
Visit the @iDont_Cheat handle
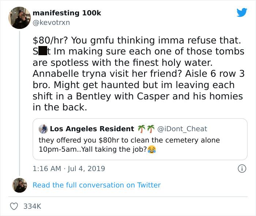click(182, 129)
